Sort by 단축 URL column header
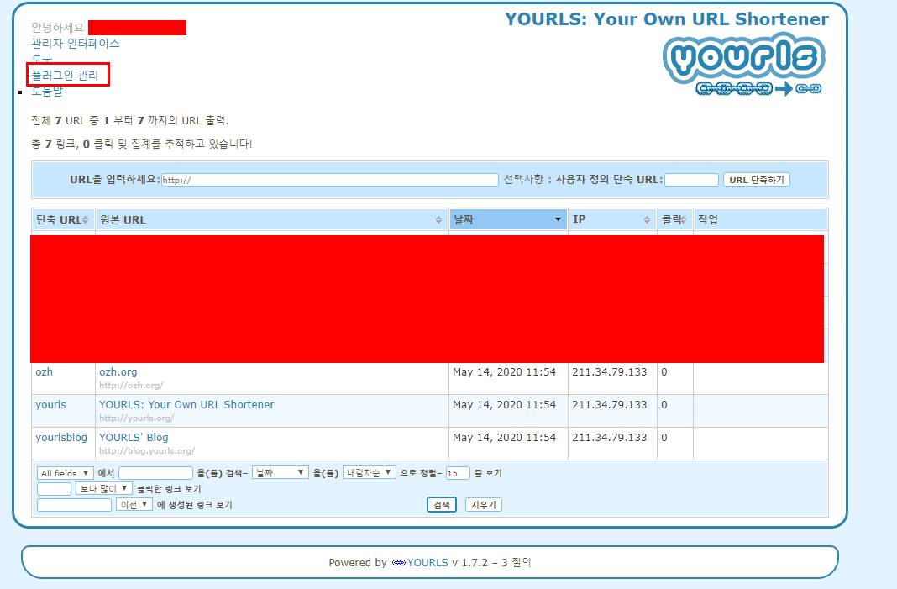Screen dimensions: 897x589 tap(63, 220)
